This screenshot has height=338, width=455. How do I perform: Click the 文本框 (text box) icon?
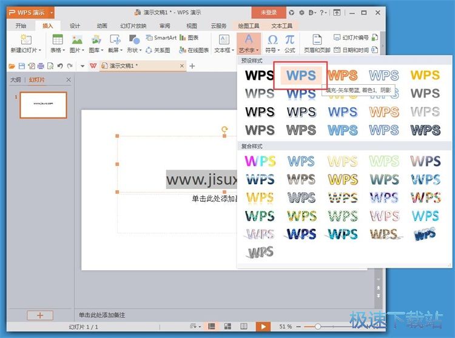(x=224, y=40)
